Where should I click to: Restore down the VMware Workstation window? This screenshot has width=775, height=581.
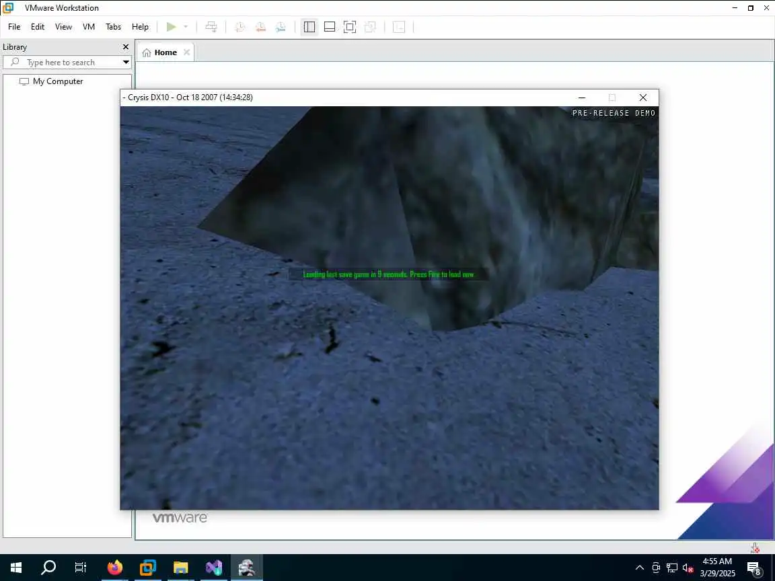point(751,8)
